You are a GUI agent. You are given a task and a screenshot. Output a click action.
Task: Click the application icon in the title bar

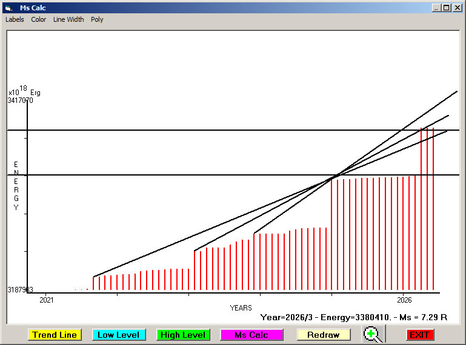click(8, 8)
